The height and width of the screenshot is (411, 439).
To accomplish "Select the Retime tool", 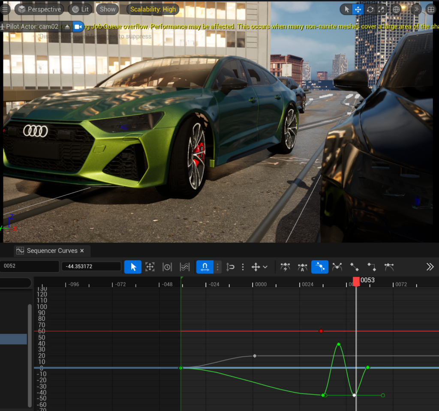I will coord(167,267).
